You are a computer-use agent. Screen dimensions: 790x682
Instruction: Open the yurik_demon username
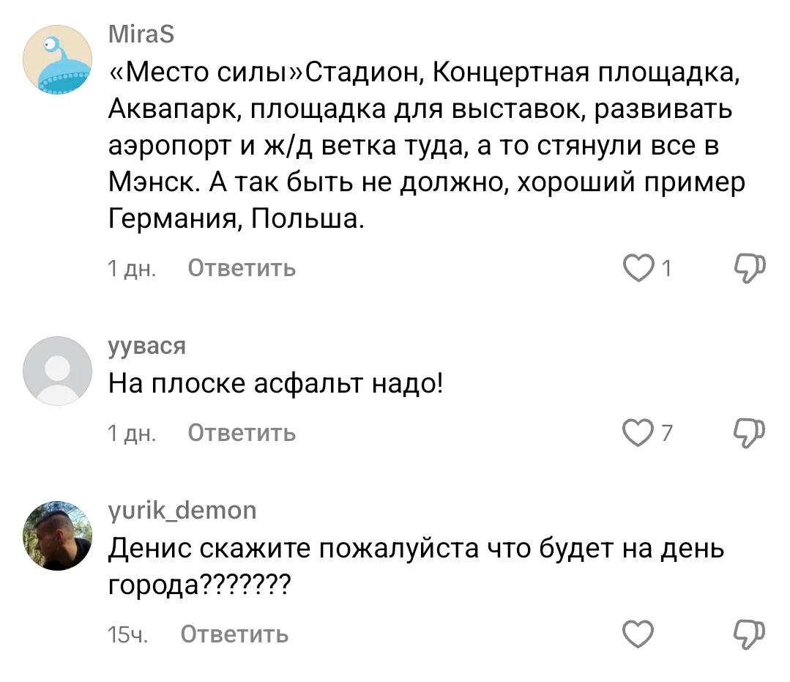(x=182, y=511)
